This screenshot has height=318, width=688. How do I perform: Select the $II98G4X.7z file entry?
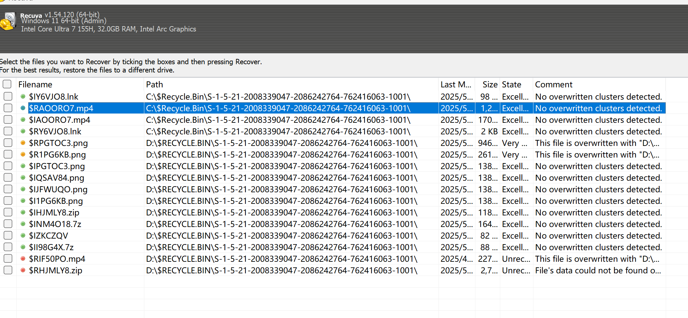51,248
